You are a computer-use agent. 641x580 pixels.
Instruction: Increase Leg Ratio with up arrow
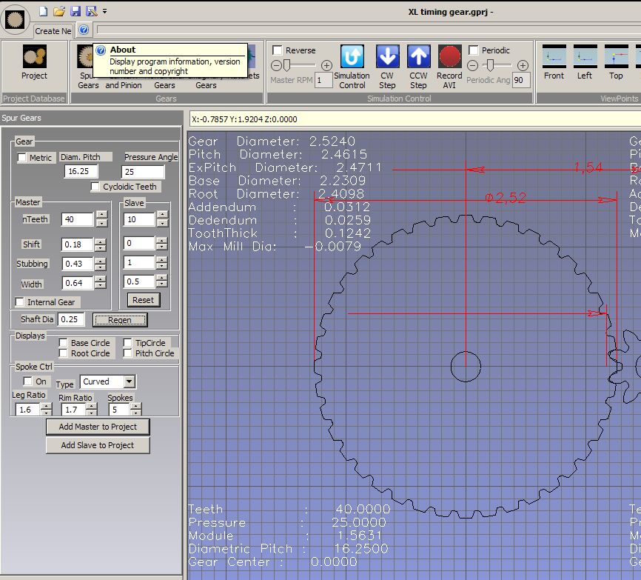[46, 406]
